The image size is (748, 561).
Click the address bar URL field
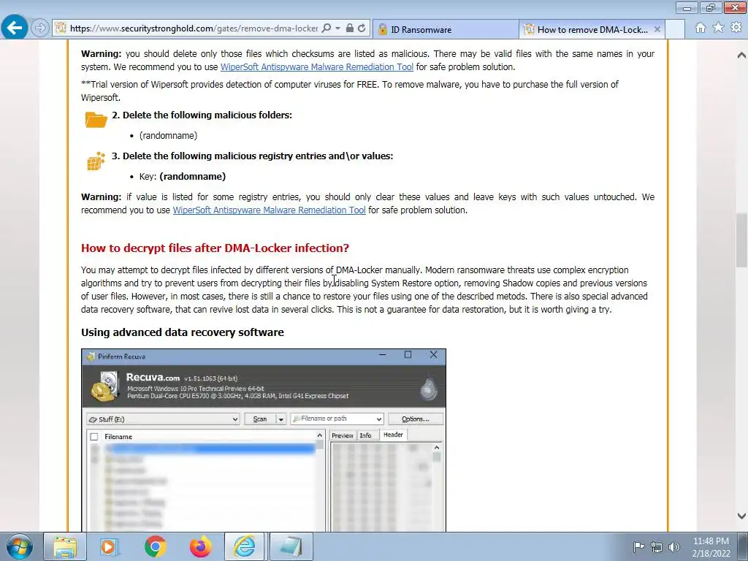pos(193,28)
